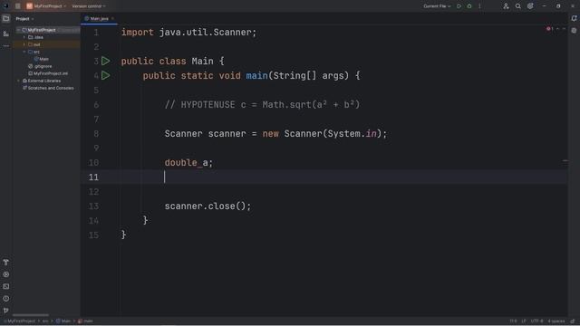Click the import java.util.Scanner line
Image resolution: width=580 pixels, height=326 pixels.
[x=188, y=33]
